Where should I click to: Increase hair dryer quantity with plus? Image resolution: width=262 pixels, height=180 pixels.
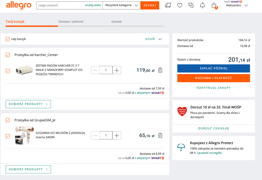[117, 136]
